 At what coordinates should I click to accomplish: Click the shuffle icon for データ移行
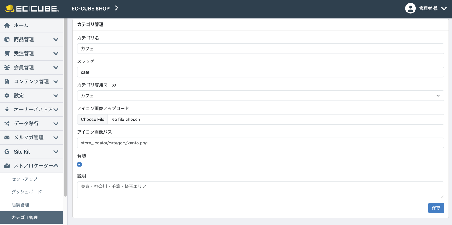point(7,124)
